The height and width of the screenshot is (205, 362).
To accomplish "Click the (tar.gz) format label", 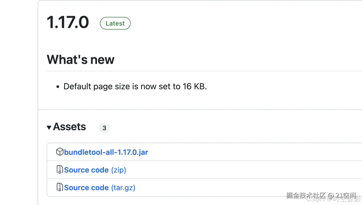I will click(x=123, y=188).
